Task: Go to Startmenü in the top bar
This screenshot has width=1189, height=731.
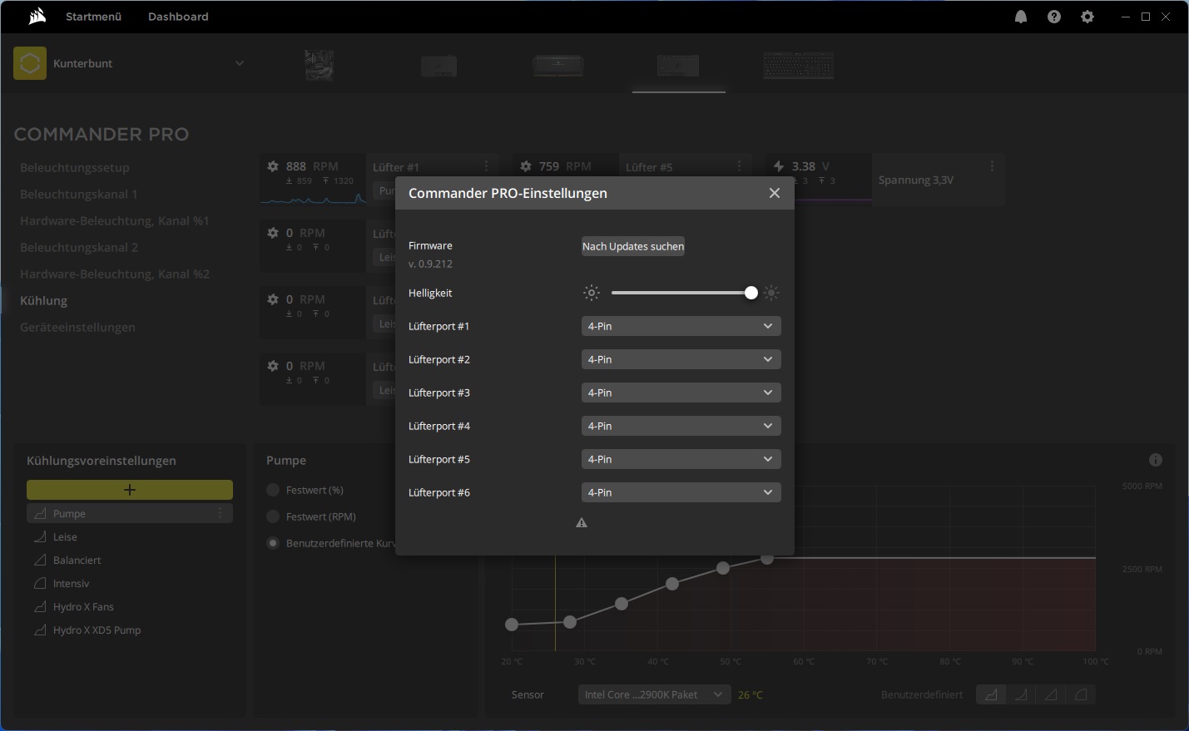Action: [x=94, y=17]
